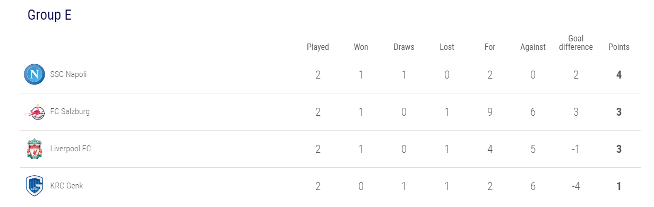Click the FC Salzburg club logo
654x207 pixels.
[x=34, y=112]
